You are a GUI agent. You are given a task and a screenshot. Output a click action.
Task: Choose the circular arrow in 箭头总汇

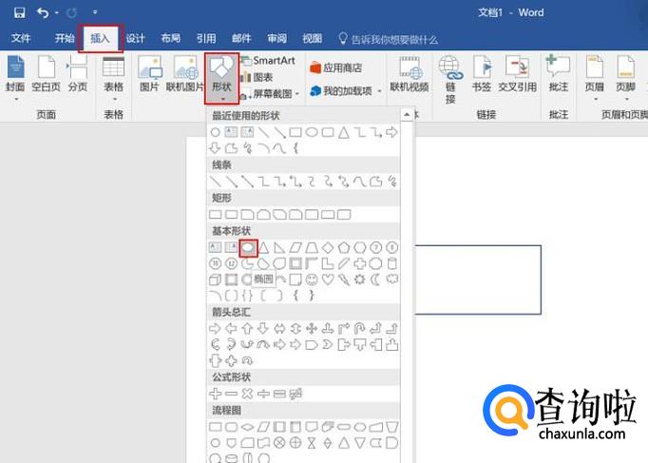point(247,360)
